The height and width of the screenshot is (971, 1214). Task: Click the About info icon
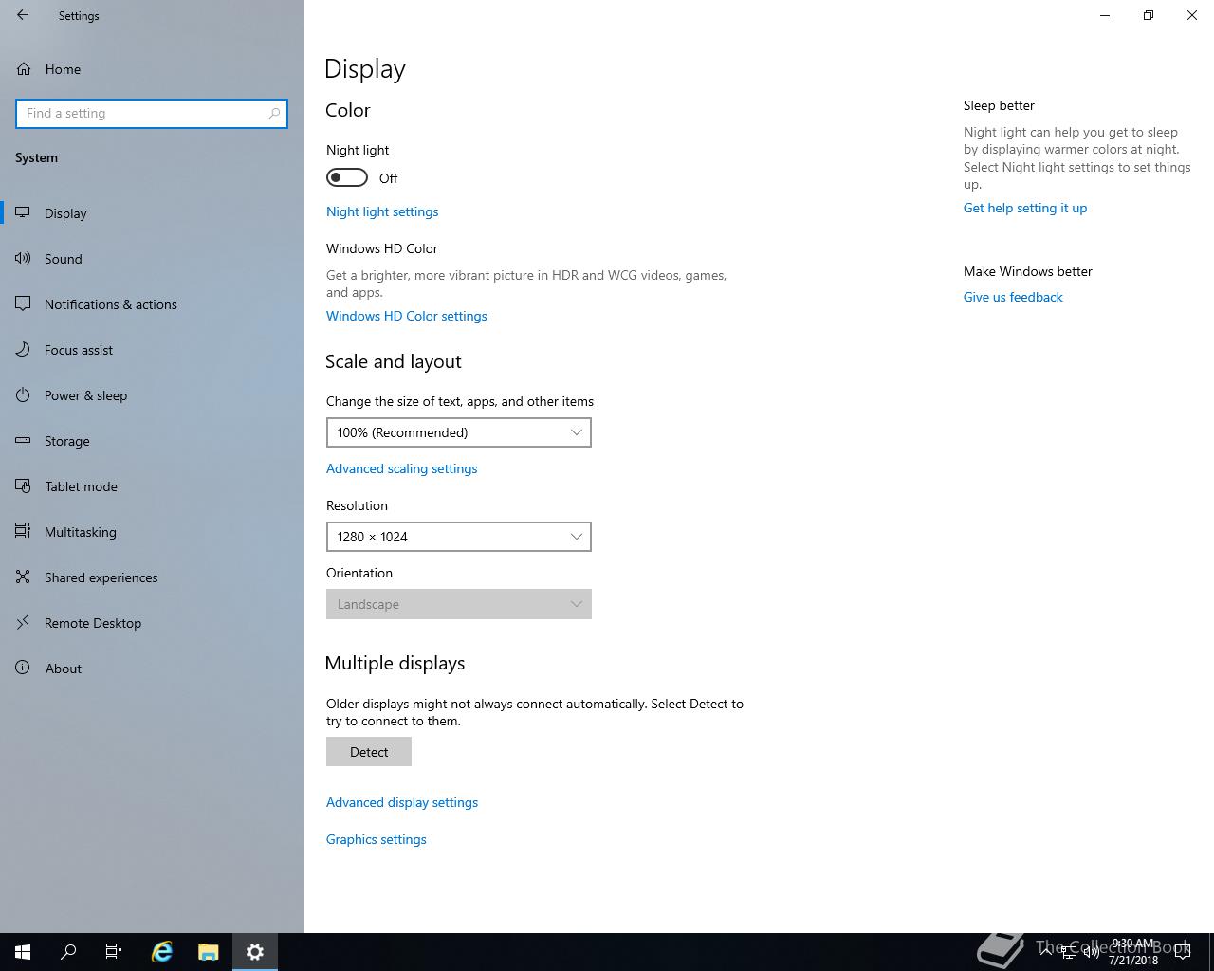click(x=23, y=668)
